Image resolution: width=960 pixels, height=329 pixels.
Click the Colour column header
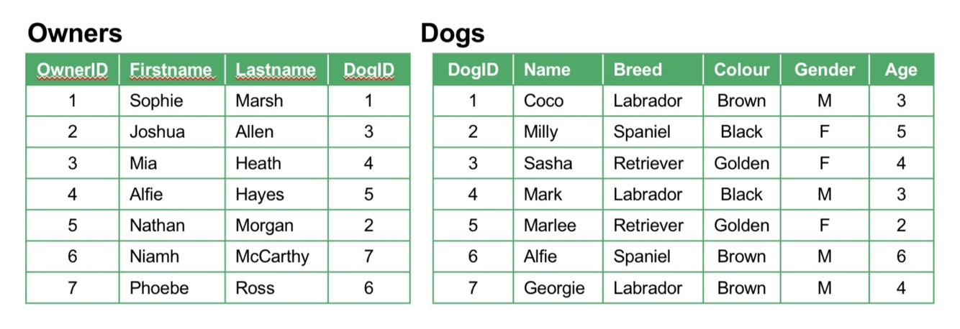pos(741,70)
